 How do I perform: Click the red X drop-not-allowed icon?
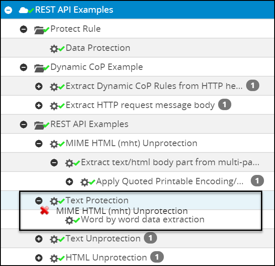[45, 211]
